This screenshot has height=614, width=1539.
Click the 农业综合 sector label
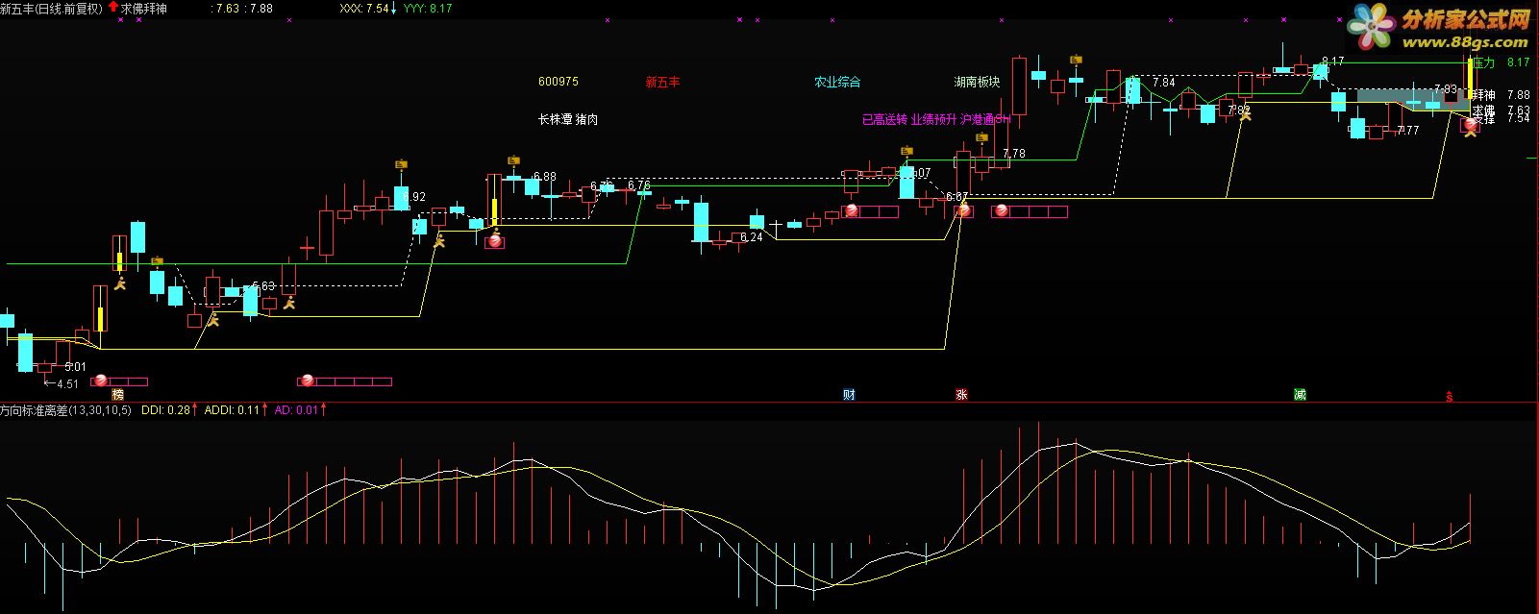coord(837,83)
